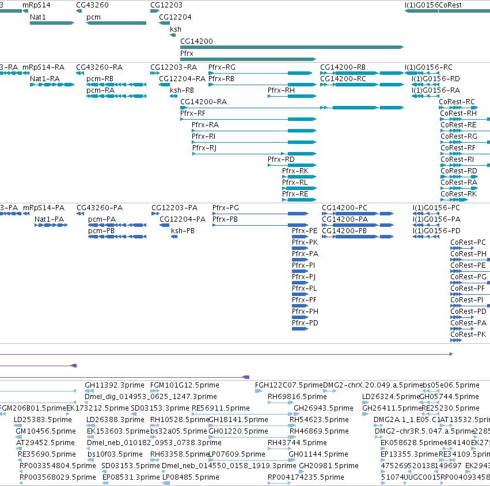The image size is (490, 486).
Task: Select the CoRest-RH transcript label
Action: (458, 113)
